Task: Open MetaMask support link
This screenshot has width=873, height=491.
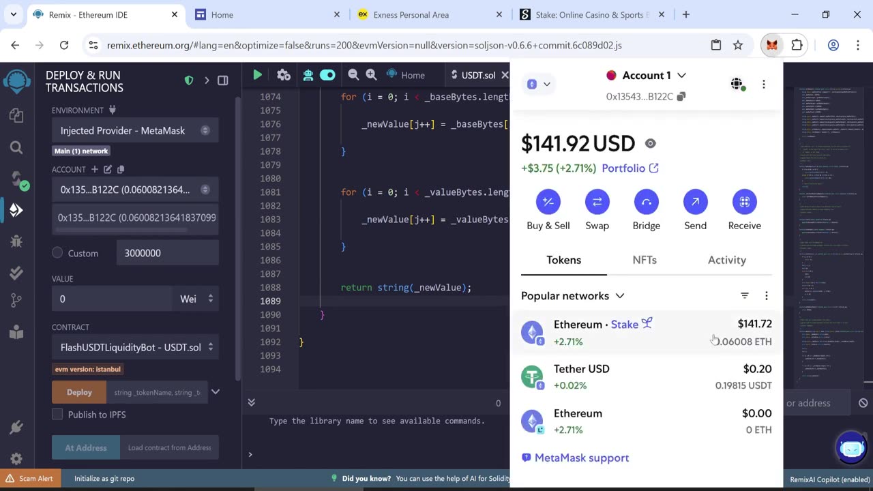Action: [x=575, y=458]
